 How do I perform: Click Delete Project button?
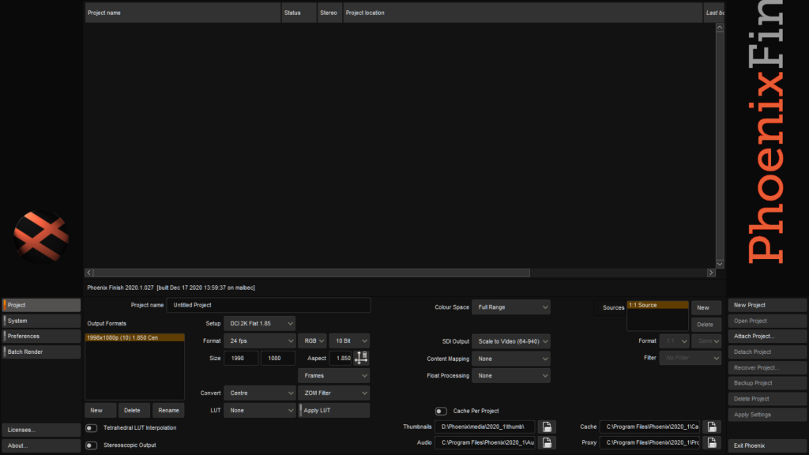(x=767, y=399)
